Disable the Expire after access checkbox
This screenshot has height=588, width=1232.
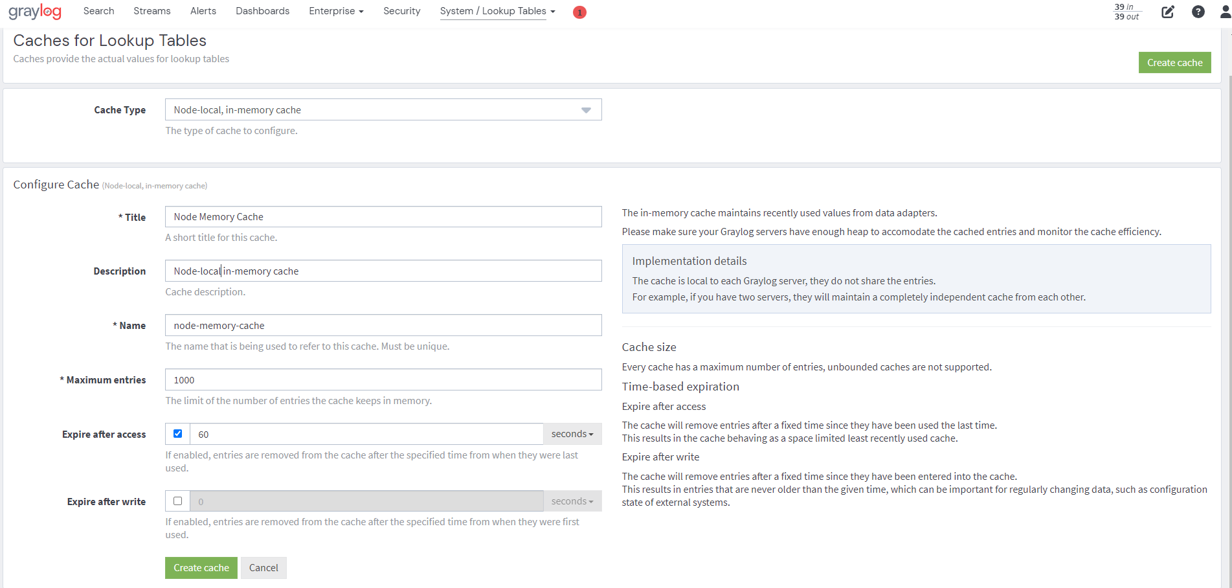click(177, 434)
